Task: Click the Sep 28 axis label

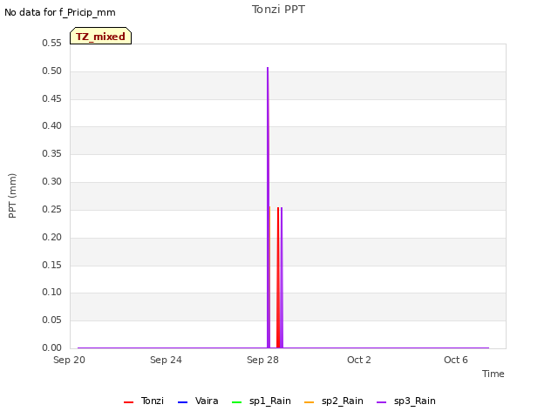Action: [262, 360]
